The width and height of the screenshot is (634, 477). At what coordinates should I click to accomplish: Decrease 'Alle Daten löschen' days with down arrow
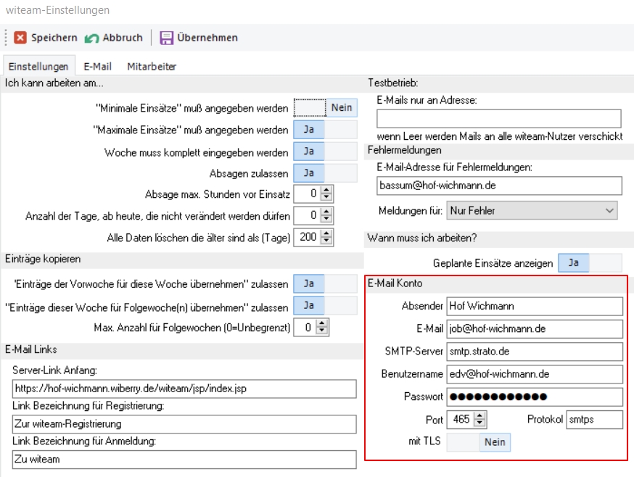(326, 241)
